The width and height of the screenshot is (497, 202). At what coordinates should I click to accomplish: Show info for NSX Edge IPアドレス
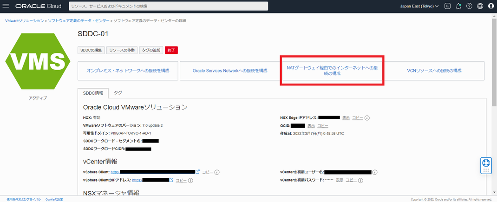point(367,117)
